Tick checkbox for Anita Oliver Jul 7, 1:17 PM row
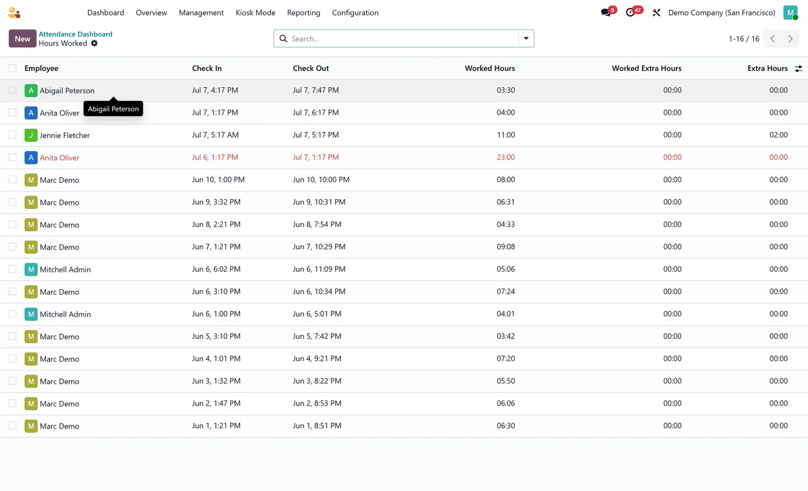The height and width of the screenshot is (491, 808). 13,113
